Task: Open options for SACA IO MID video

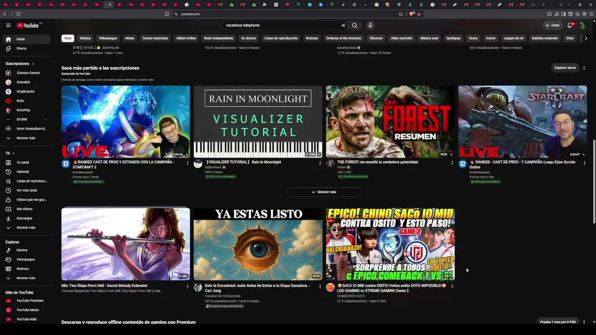Action: pos(452,287)
